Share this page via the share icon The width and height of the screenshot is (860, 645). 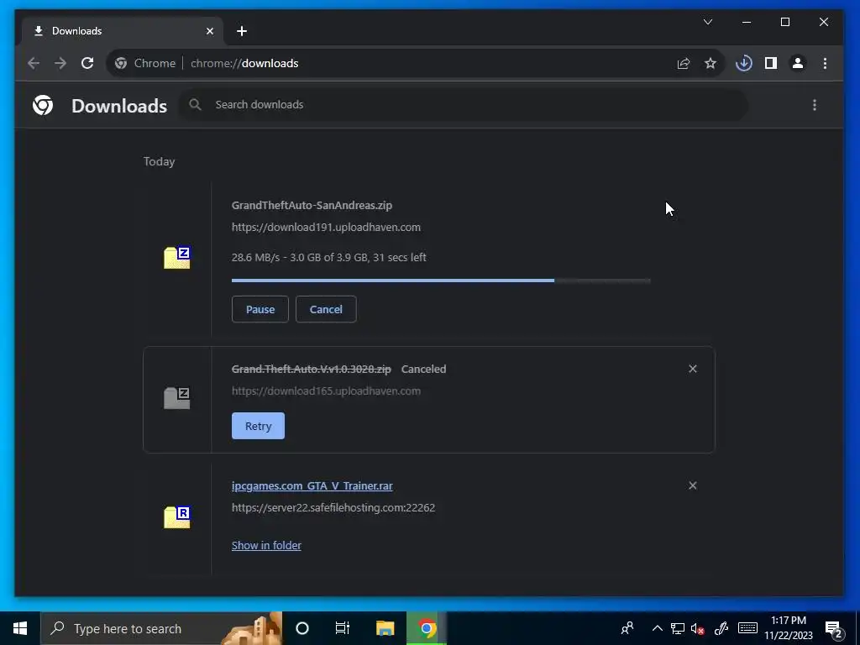click(x=684, y=63)
